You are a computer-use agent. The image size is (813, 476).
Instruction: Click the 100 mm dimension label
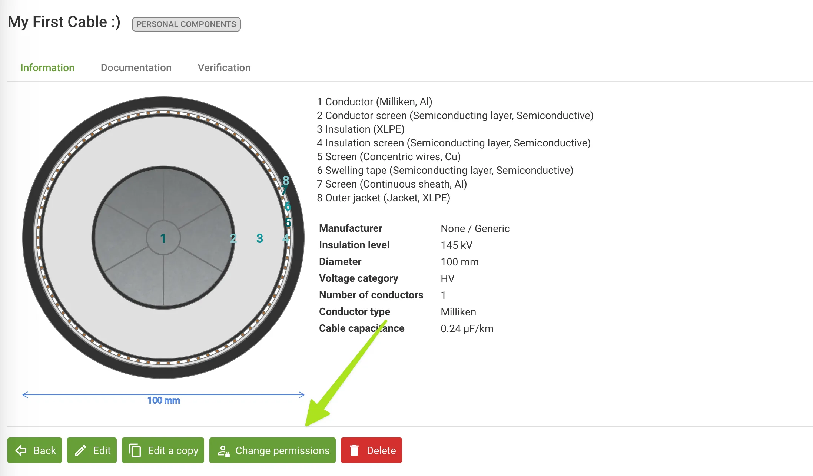163,400
